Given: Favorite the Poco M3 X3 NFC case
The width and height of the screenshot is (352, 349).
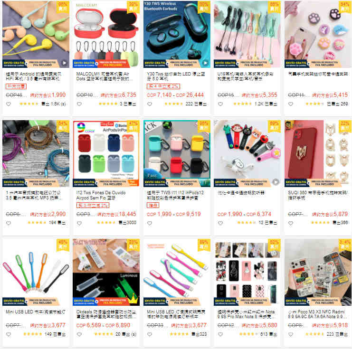Looking at the screenshot, I should point(291,334).
